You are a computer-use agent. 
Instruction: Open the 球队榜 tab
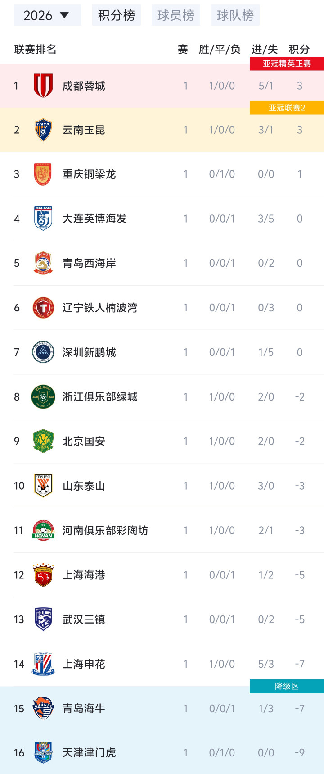click(x=235, y=15)
